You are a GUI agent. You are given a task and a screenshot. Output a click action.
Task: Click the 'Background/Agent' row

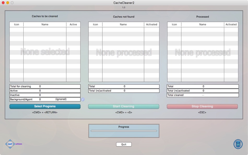click(45, 99)
